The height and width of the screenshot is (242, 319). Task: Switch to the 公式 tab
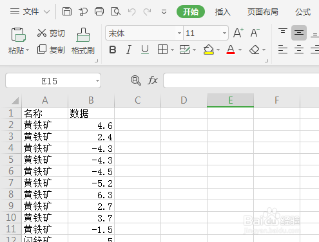pos(303,12)
